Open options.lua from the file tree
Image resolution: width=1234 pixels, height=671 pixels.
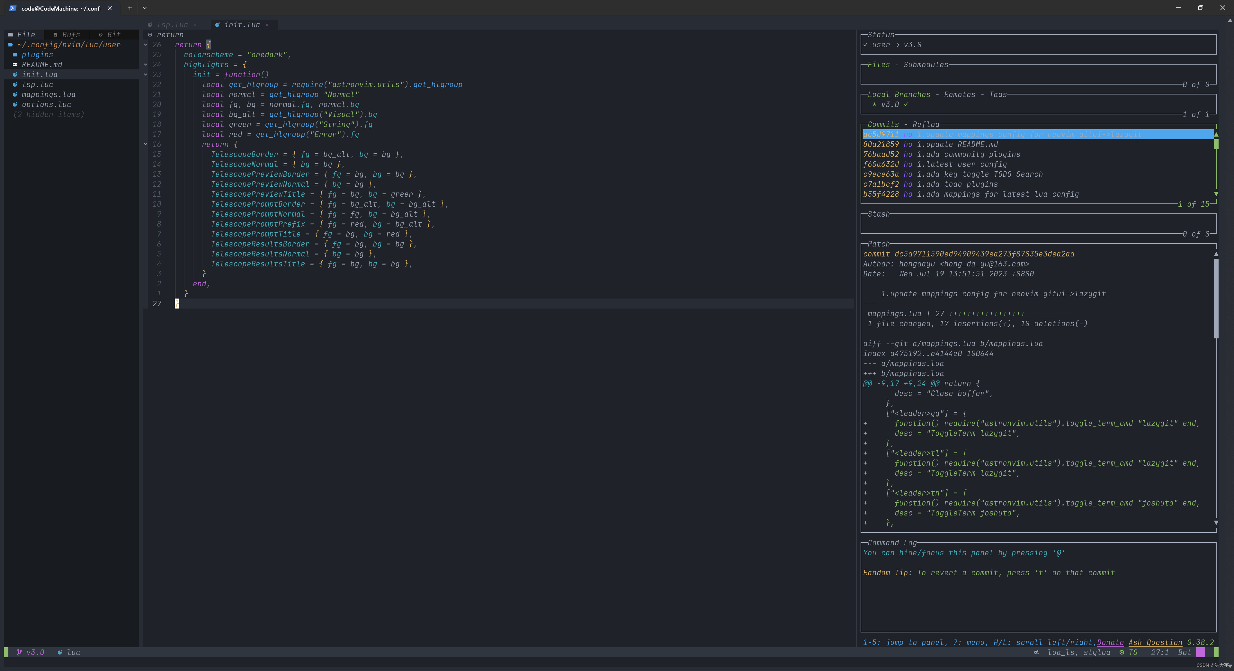pos(46,104)
